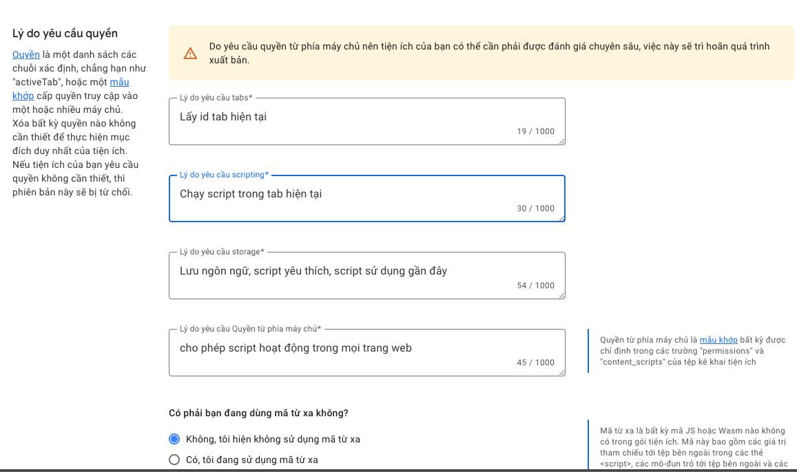
Task: Open the 'mẫu khớp' link in left description
Action: (x=119, y=82)
